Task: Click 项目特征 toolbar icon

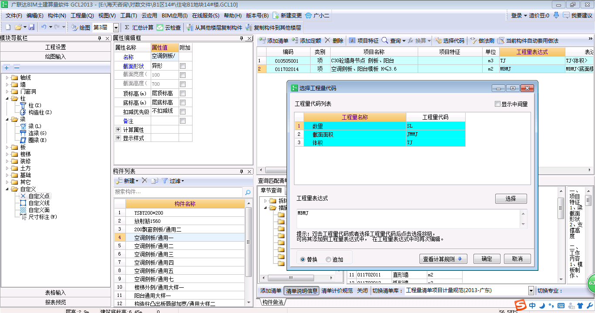Action: tap(352, 40)
